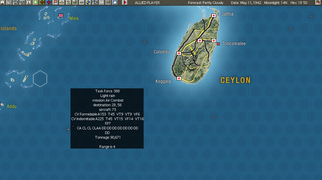Click the white highlighted hexagon
This screenshot has height=180, width=322.
point(40,79)
